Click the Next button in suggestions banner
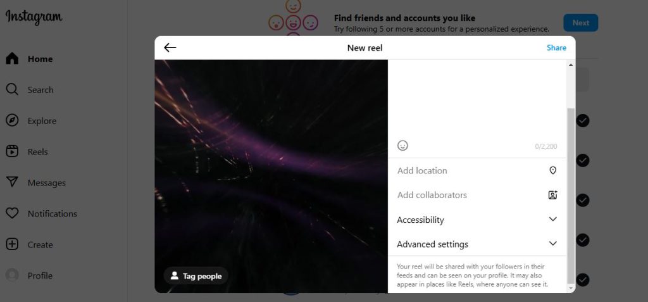648x302 pixels. tap(580, 23)
